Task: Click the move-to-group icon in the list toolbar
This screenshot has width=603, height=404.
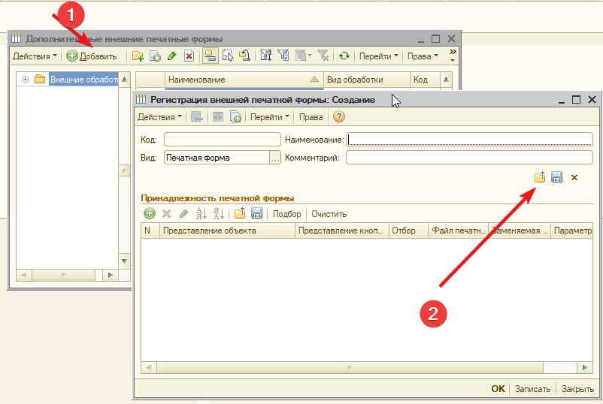Action: (x=227, y=56)
